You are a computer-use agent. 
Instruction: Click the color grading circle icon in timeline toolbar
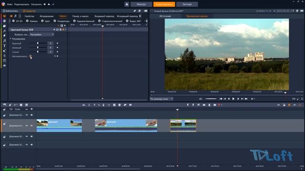pos(120,105)
